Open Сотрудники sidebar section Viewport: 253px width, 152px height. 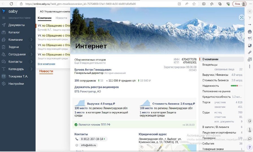tap(17, 54)
